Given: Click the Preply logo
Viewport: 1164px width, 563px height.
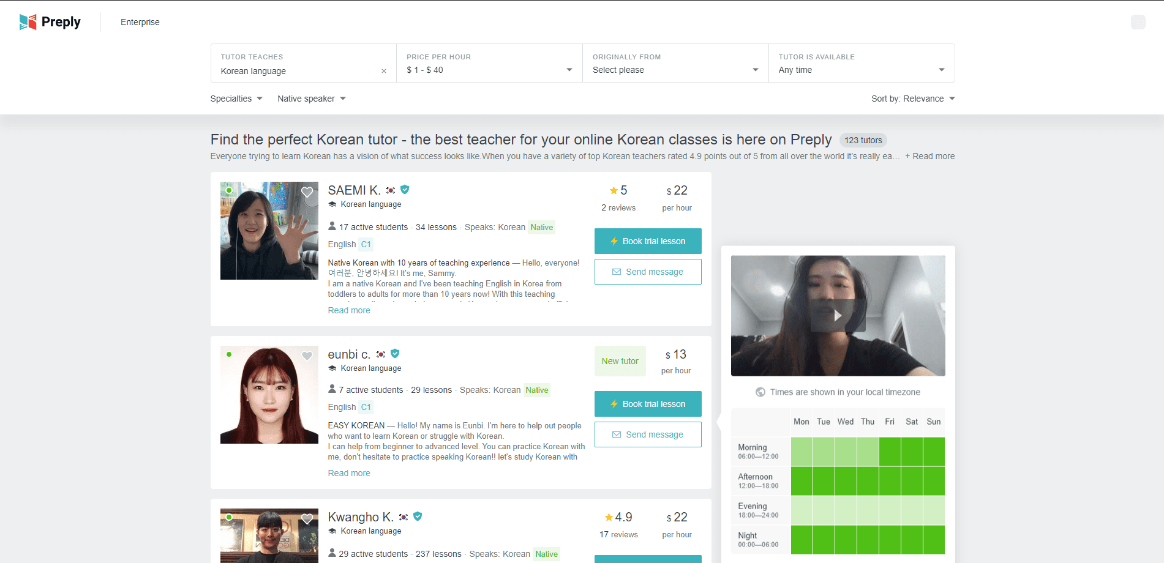Looking at the screenshot, I should coord(50,22).
